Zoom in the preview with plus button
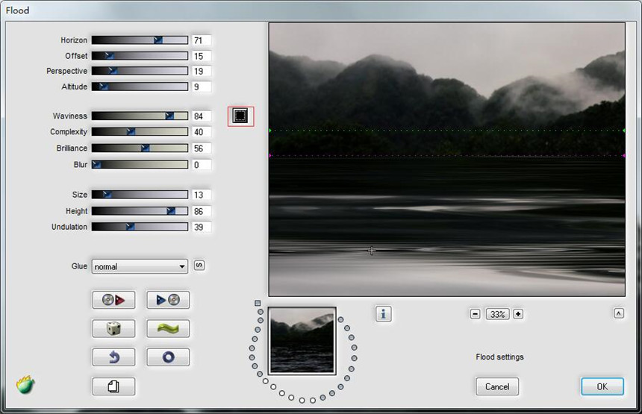The width and height of the screenshot is (642, 414). pos(518,314)
